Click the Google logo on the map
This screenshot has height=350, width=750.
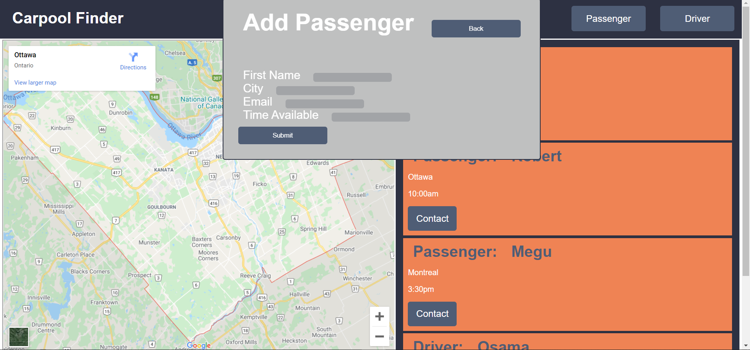click(199, 345)
